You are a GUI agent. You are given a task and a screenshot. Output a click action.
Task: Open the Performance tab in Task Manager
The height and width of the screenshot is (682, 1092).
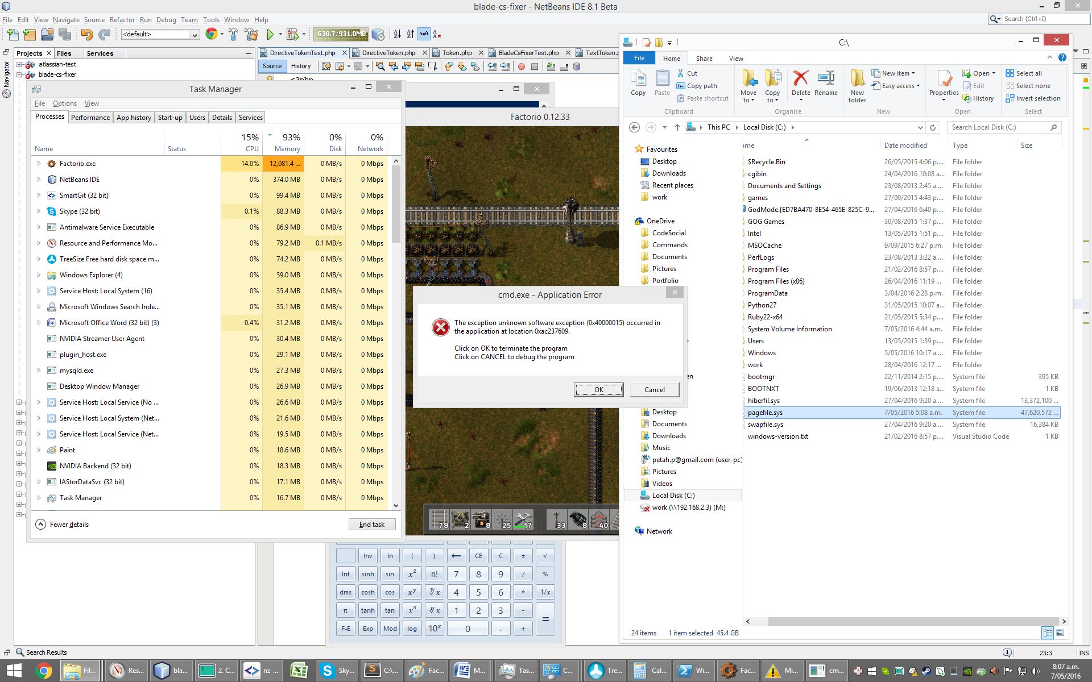[90, 118]
